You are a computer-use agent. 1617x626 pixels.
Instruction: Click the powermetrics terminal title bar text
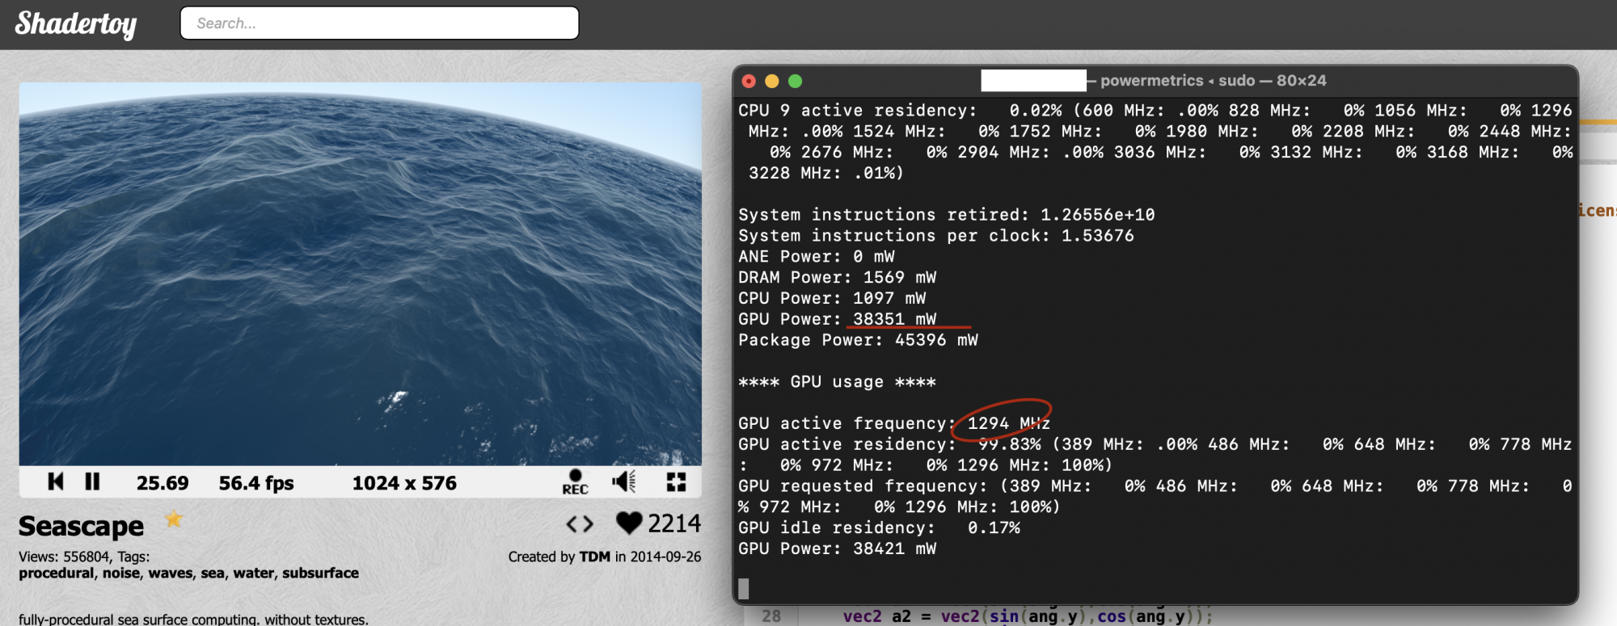pos(1213,81)
